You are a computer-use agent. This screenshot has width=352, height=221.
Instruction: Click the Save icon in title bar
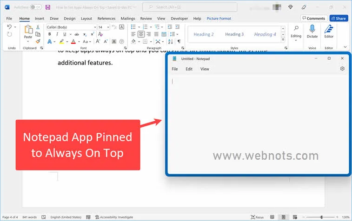pyautogui.click(x=48, y=7)
